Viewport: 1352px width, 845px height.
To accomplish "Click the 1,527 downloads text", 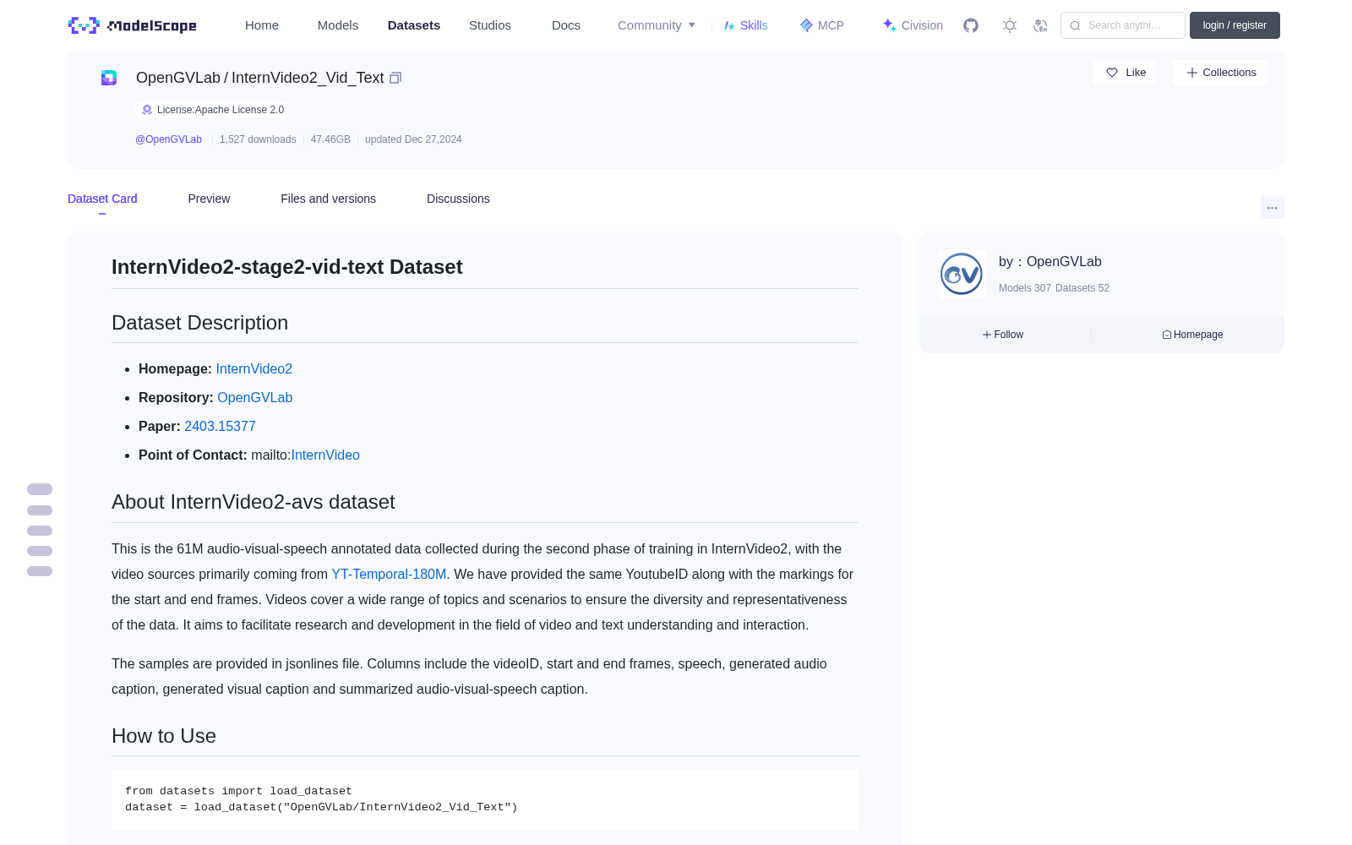I will pos(258,139).
